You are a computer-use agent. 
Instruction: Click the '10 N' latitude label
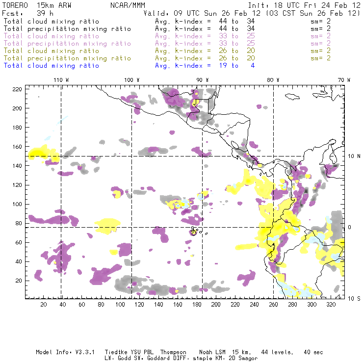[354, 156]
